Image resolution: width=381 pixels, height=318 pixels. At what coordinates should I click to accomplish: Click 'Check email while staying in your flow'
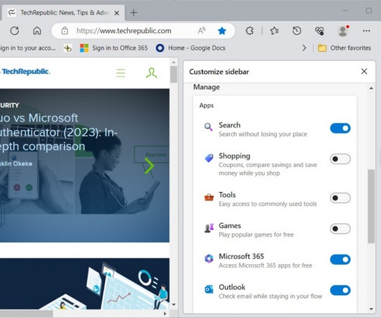point(270,296)
